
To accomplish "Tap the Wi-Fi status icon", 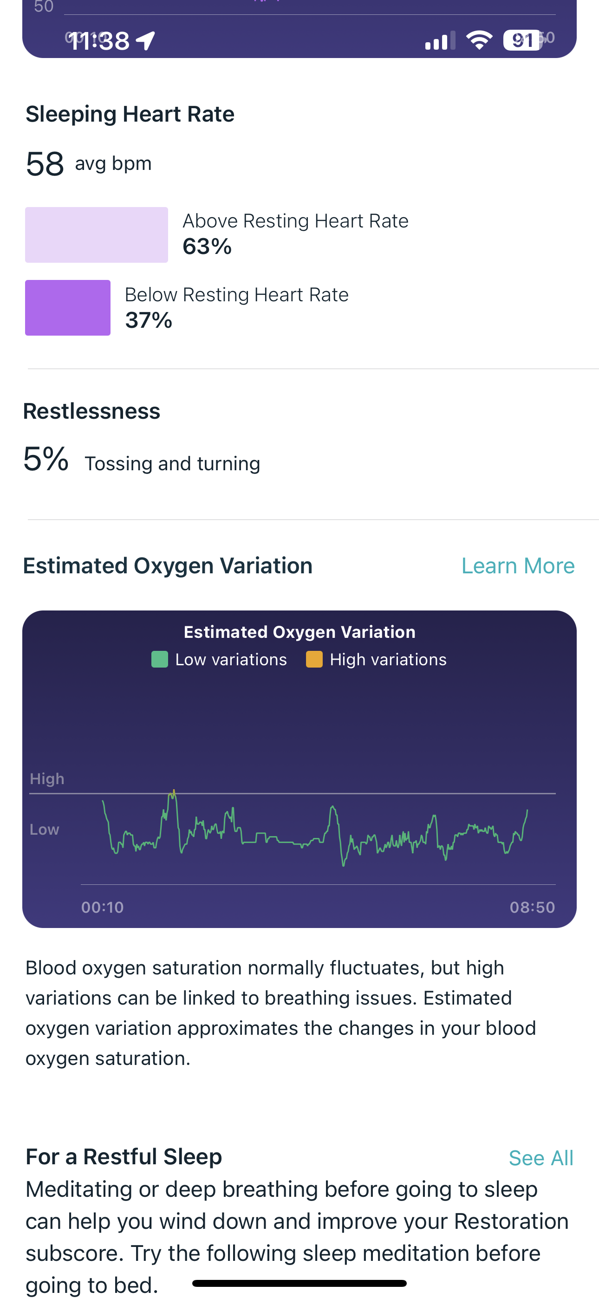I will point(479,40).
